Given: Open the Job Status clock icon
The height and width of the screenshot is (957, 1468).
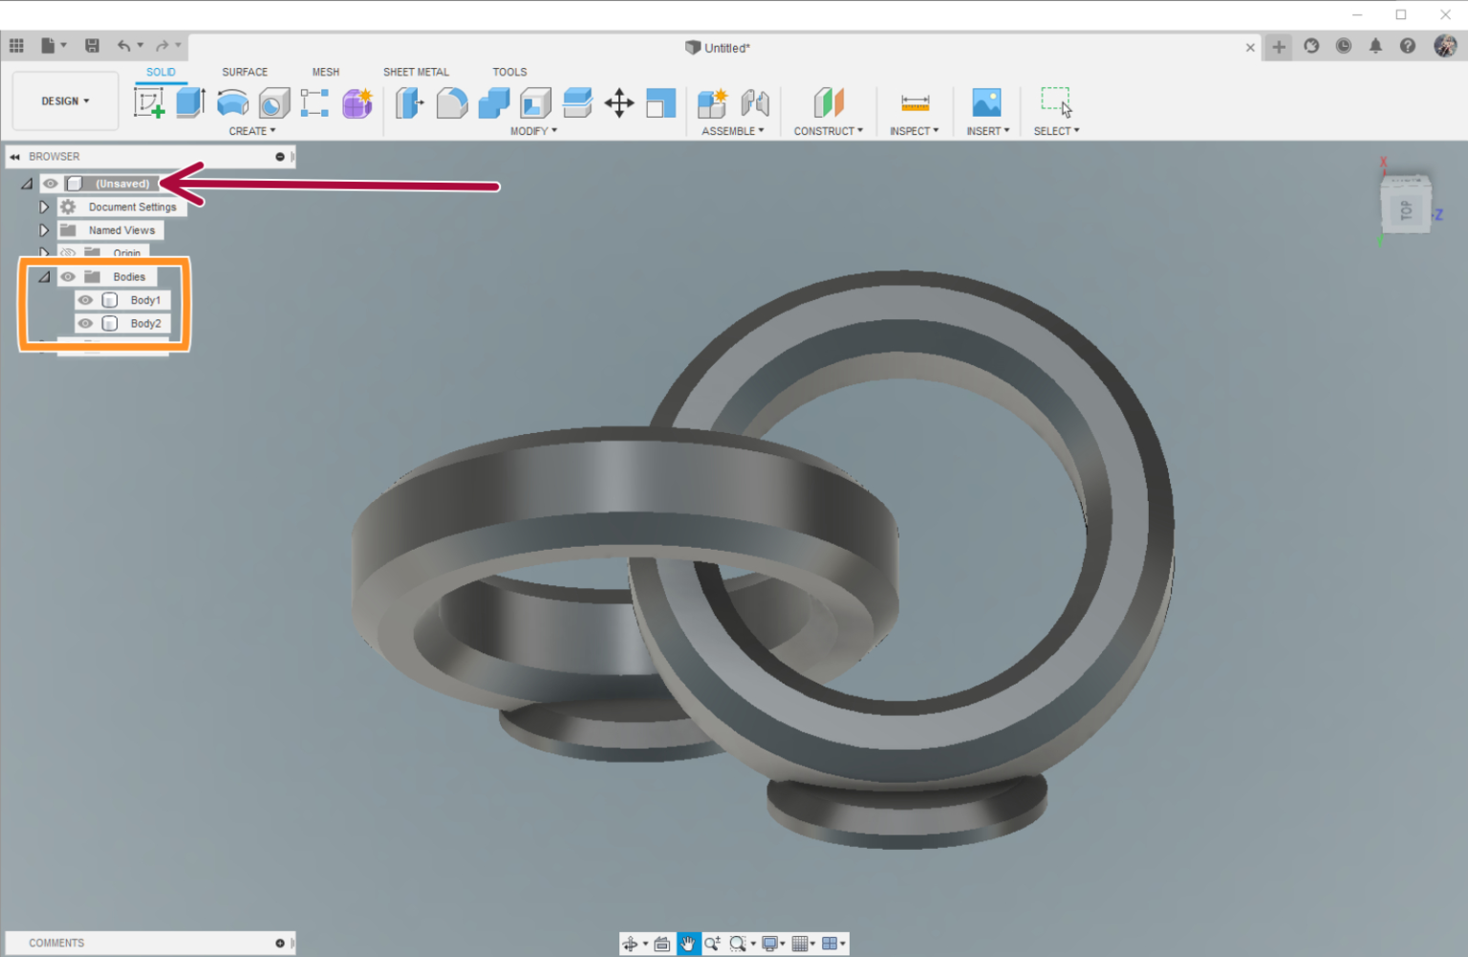Looking at the screenshot, I should click(x=1344, y=46).
